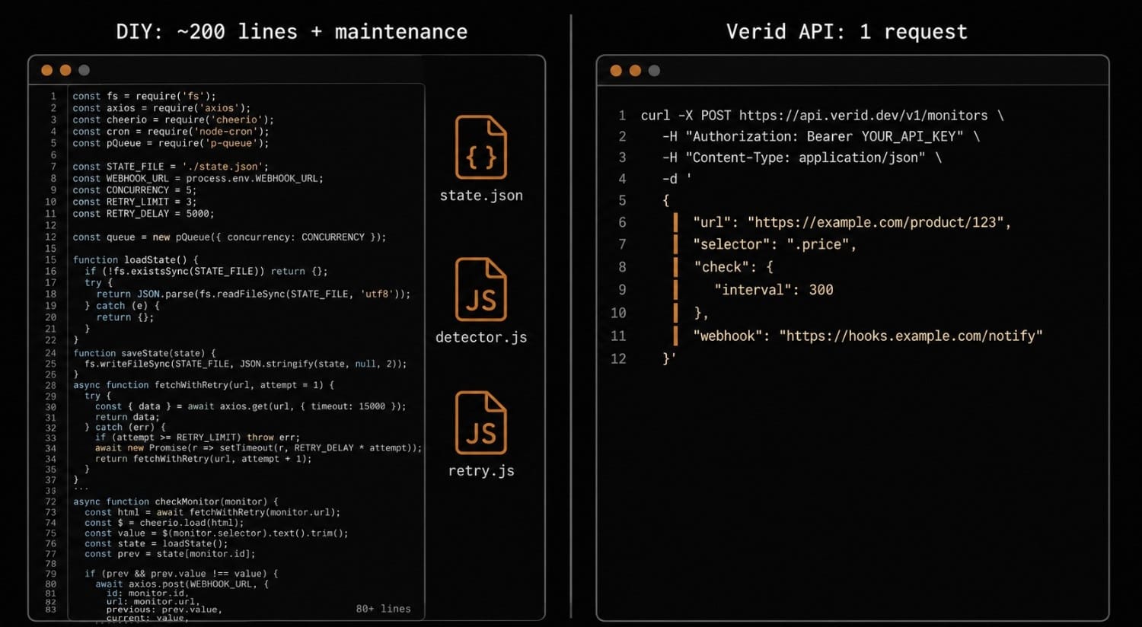Viewport: 1142px width, 627px height.
Task: Click the const fs = require('fs') line
Action: (144, 96)
